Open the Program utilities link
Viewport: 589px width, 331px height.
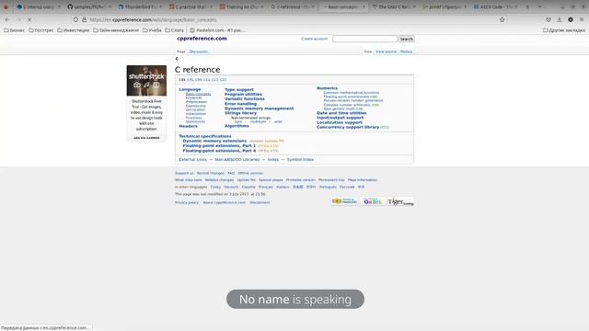243,94
